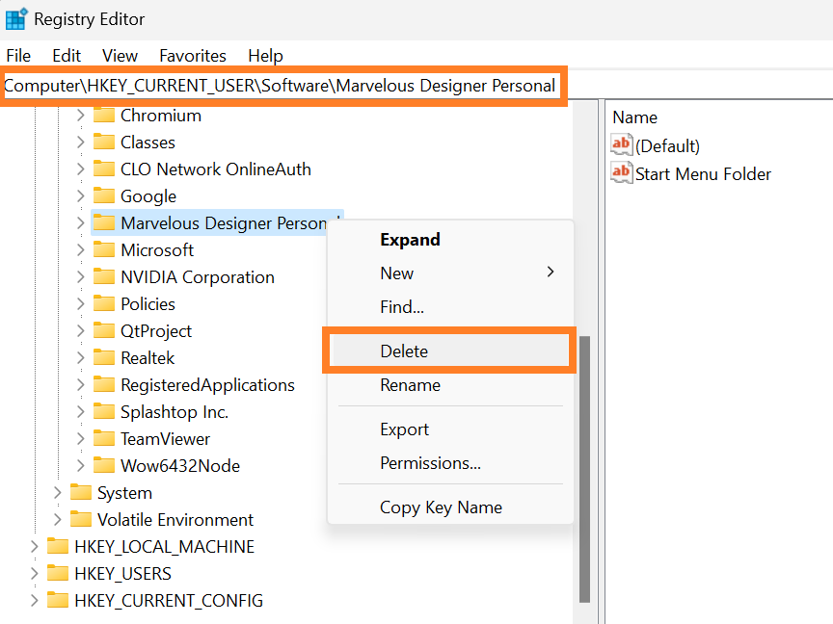This screenshot has width=833, height=624.
Task: Click Copy Key Name option
Action: [x=441, y=507]
